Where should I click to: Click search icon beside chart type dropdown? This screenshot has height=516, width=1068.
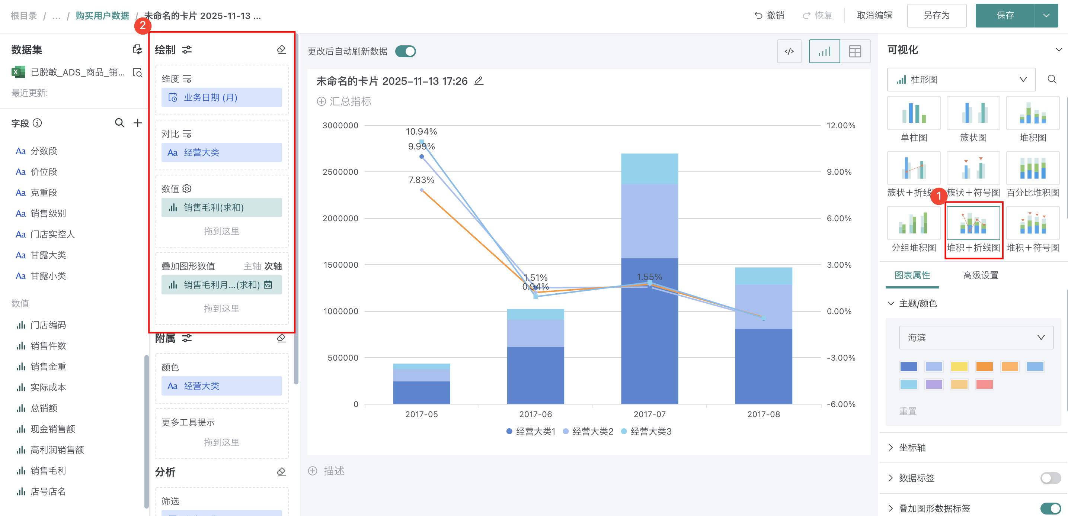click(1052, 80)
